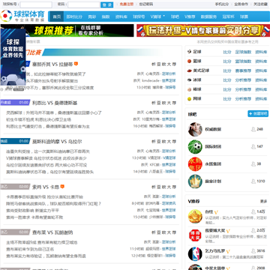Click the American football icon beside 美式足球

pos(189,70)
